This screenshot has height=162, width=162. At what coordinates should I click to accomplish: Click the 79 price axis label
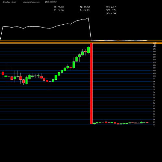tap(154, 89)
